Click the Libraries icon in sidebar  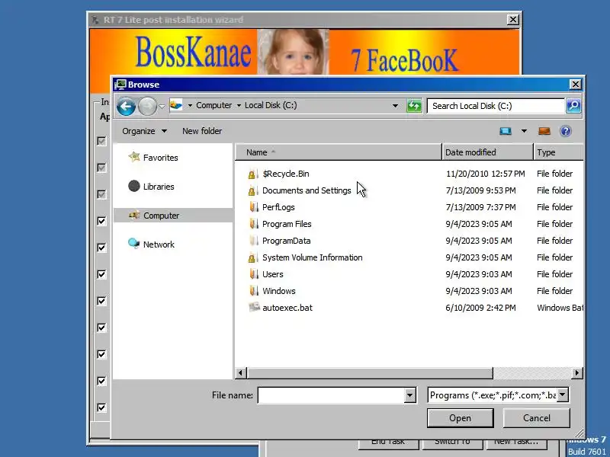[x=134, y=186]
